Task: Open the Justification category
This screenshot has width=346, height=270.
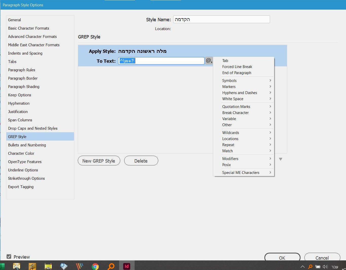Action: coord(40,112)
